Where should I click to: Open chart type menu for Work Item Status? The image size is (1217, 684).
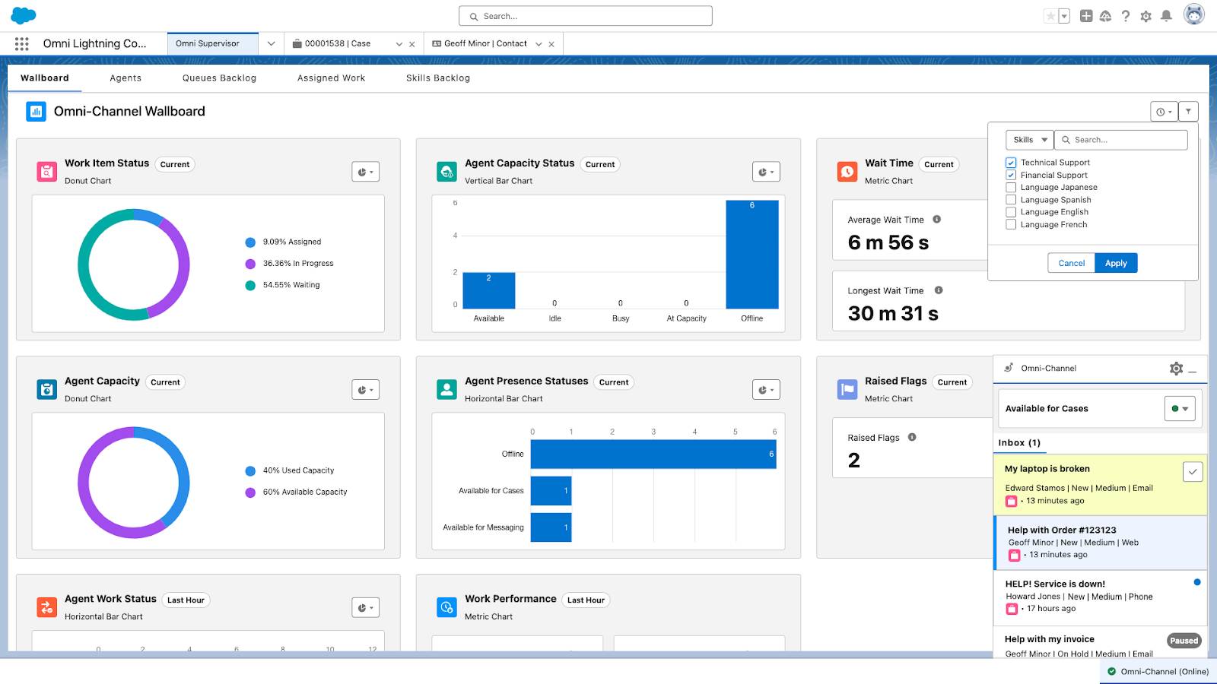(366, 172)
